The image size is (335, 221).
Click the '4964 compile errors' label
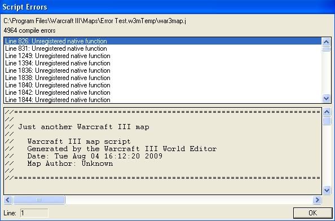tap(29, 30)
